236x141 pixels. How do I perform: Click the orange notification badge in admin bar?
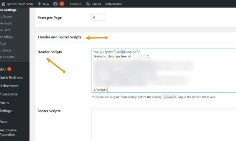point(62,4)
